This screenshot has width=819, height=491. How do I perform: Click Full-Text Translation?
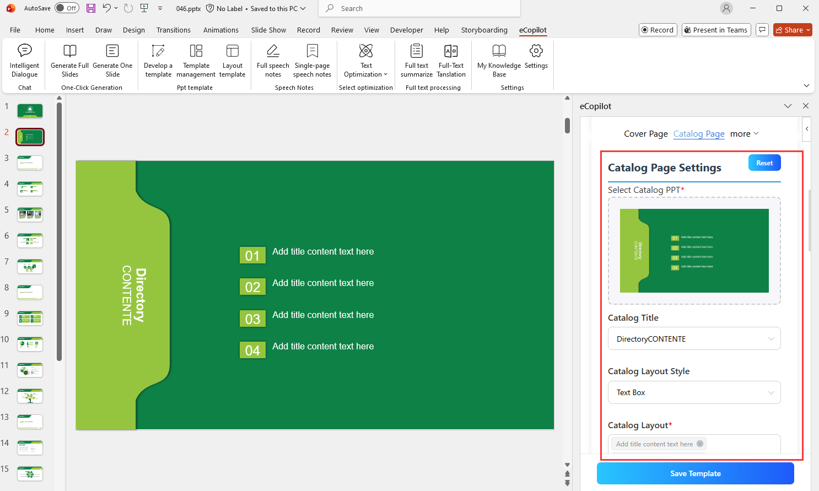point(451,61)
